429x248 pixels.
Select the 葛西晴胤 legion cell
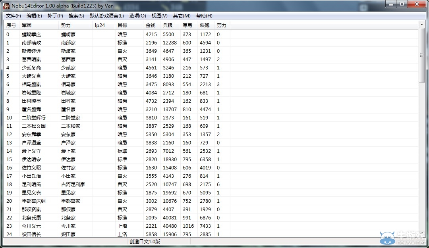coord(31,60)
